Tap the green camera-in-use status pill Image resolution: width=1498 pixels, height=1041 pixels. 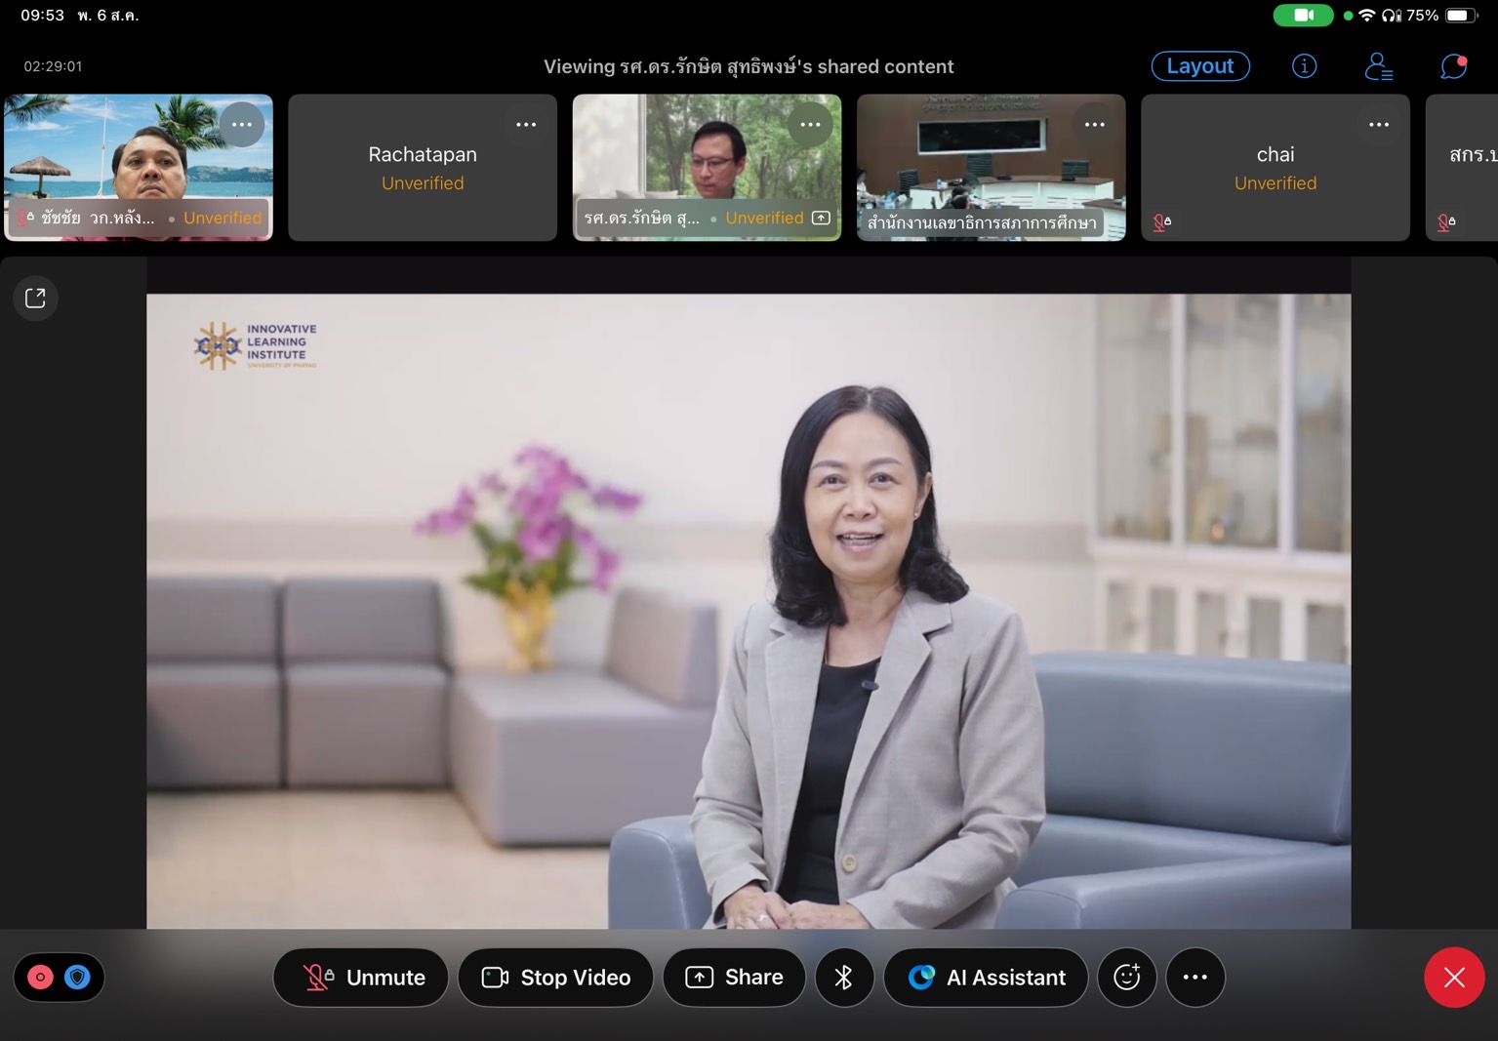point(1303,16)
